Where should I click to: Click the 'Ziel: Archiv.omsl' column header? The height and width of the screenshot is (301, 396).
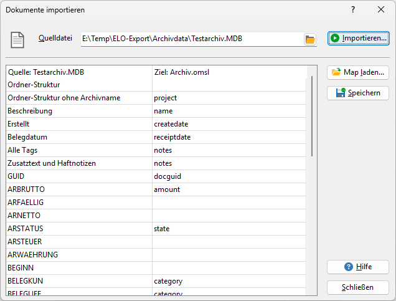pyautogui.click(x=229, y=72)
